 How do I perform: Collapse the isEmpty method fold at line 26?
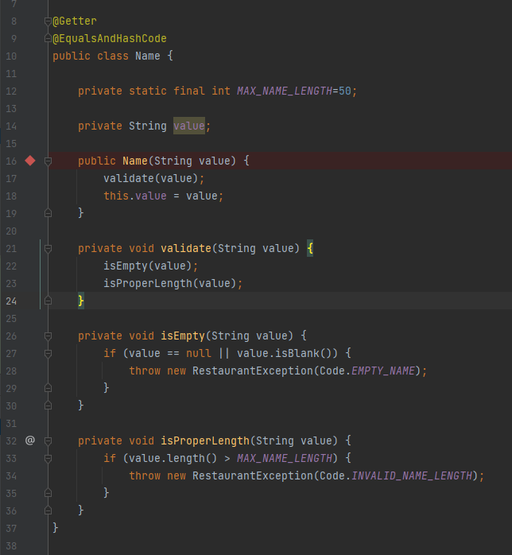tap(48, 336)
